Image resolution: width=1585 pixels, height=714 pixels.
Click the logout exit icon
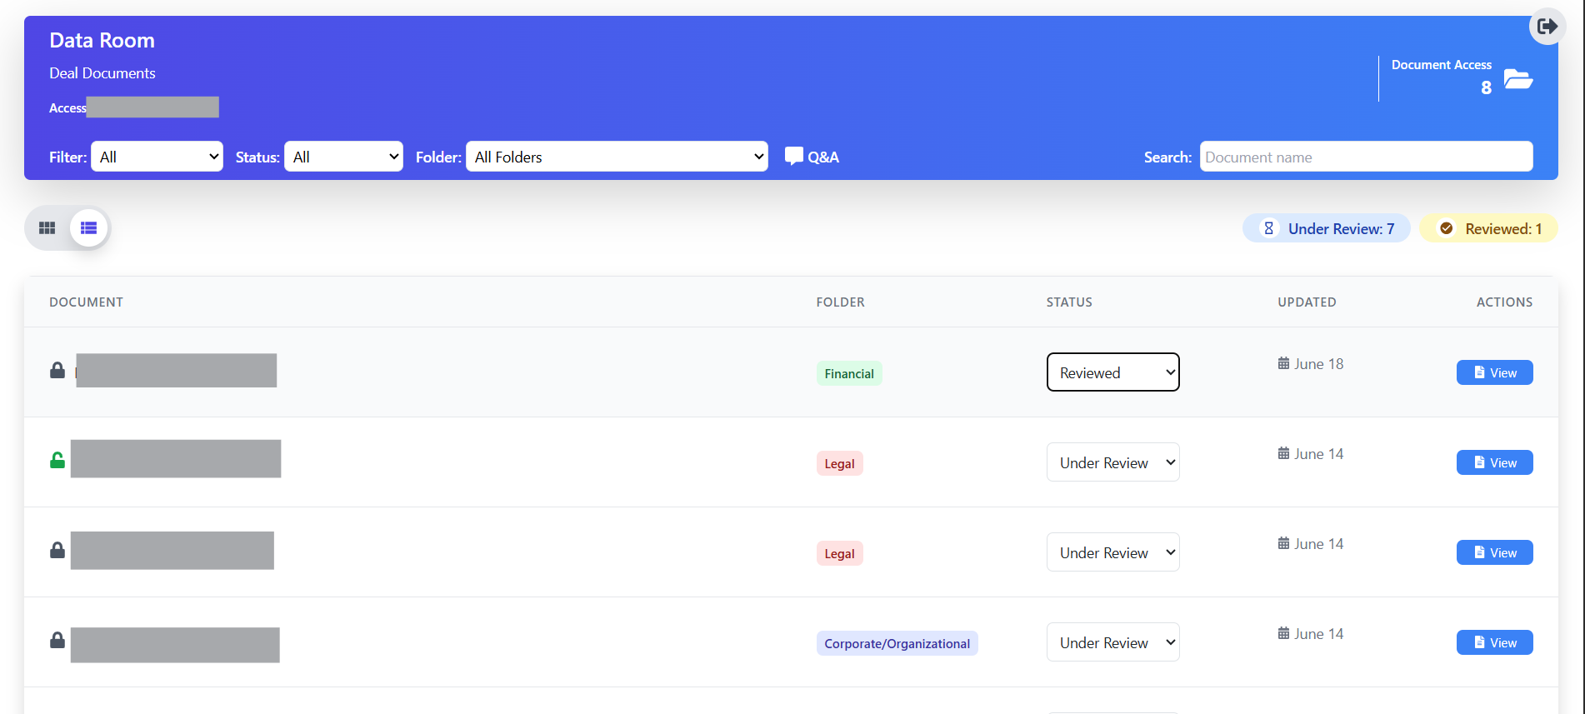1547,27
